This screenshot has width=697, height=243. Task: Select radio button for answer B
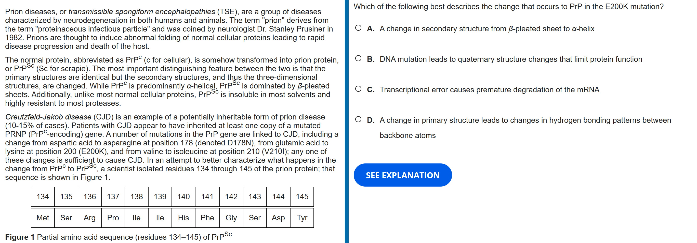pos(358,59)
